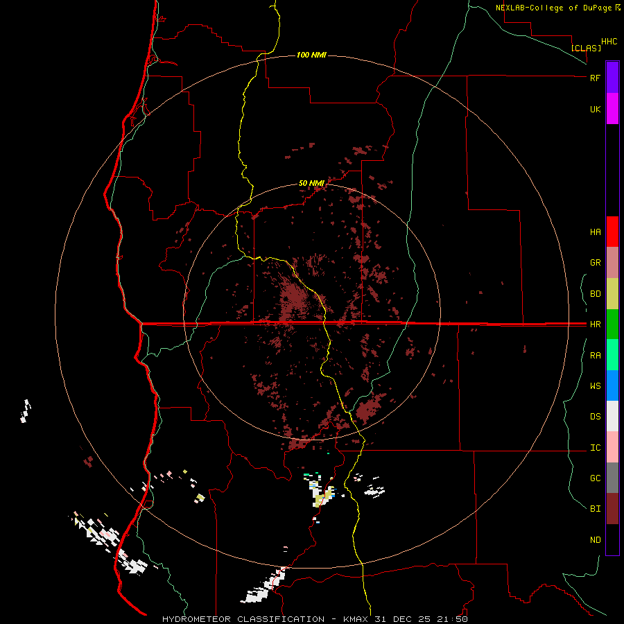624x624 pixels.
Task: Click the BI legend label
Action: click(x=595, y=509)
